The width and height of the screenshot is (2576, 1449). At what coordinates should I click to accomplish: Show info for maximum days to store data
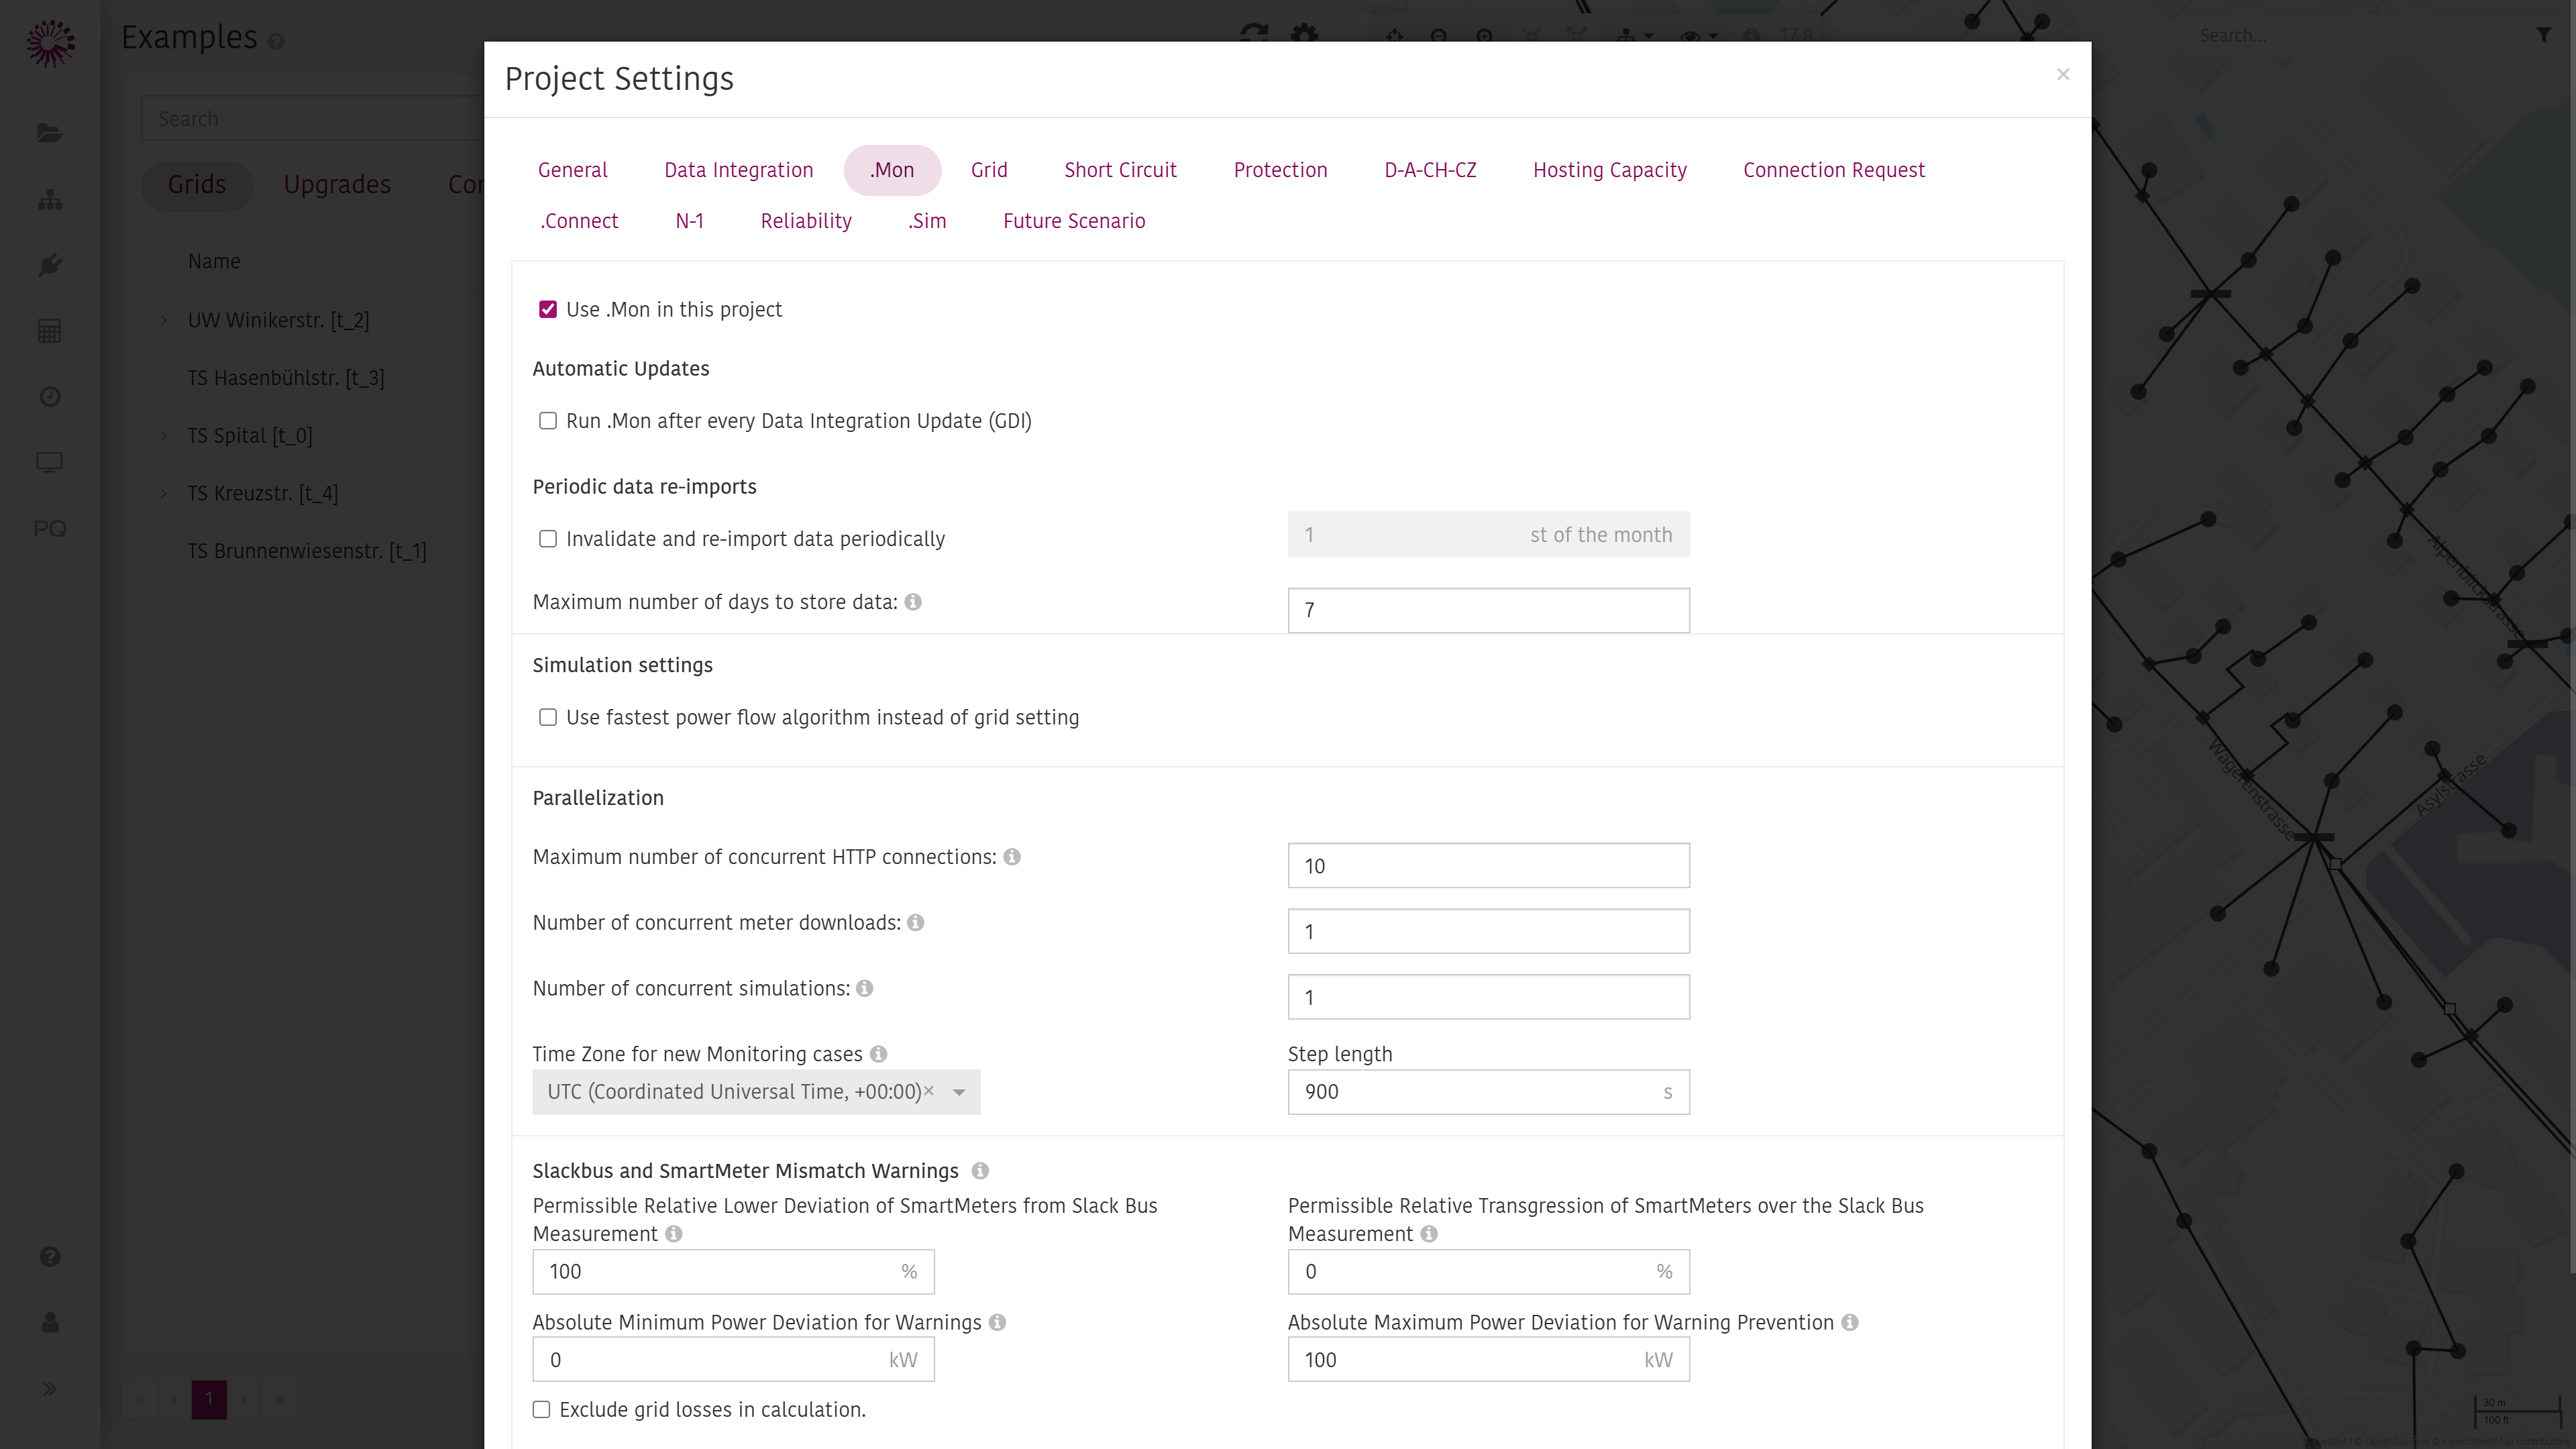(913, 602)
